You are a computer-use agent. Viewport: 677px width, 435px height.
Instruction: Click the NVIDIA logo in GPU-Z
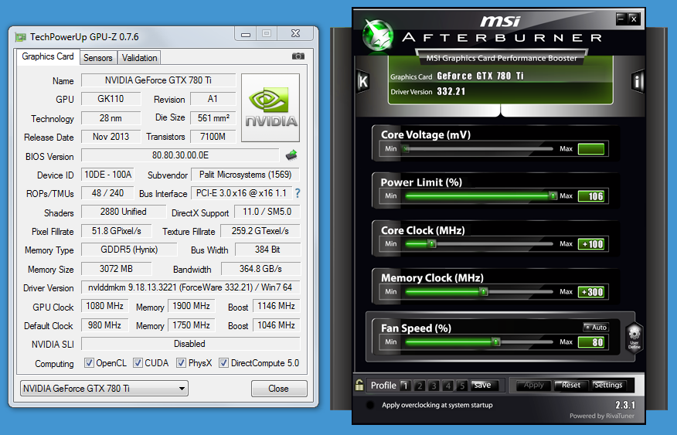pos(270,107)
